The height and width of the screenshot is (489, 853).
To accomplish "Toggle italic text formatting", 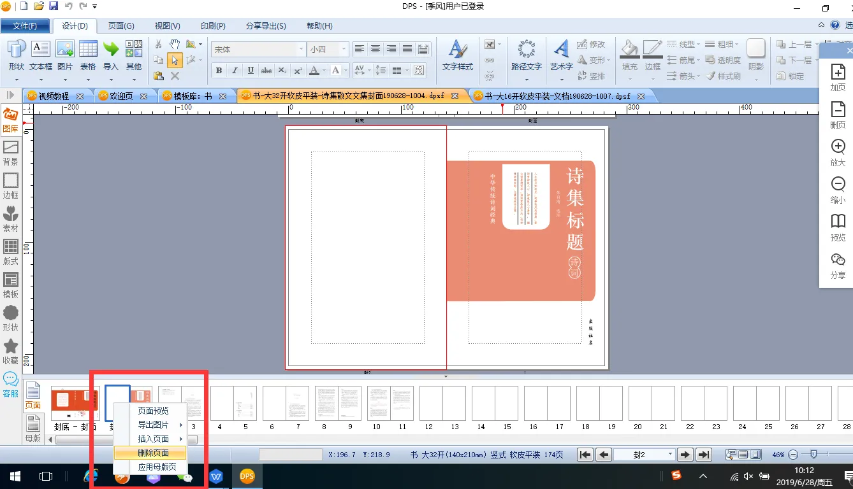I will pyautogui.click(x=235, y=70).
